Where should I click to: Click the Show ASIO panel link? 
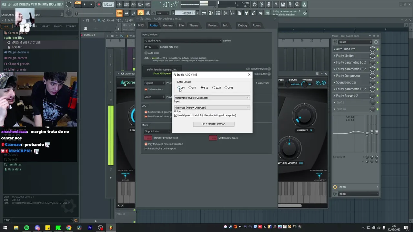click(162, 73)
